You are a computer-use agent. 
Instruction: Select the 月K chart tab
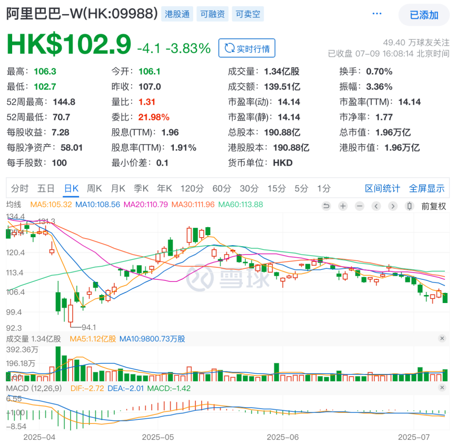(118, 188)
